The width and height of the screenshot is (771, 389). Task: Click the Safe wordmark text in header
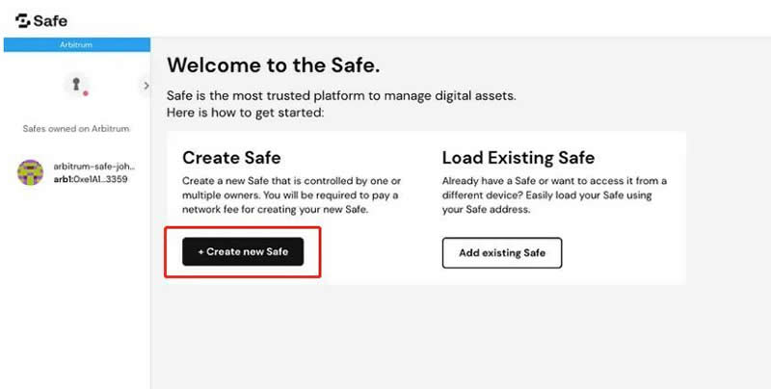(50, 21)
